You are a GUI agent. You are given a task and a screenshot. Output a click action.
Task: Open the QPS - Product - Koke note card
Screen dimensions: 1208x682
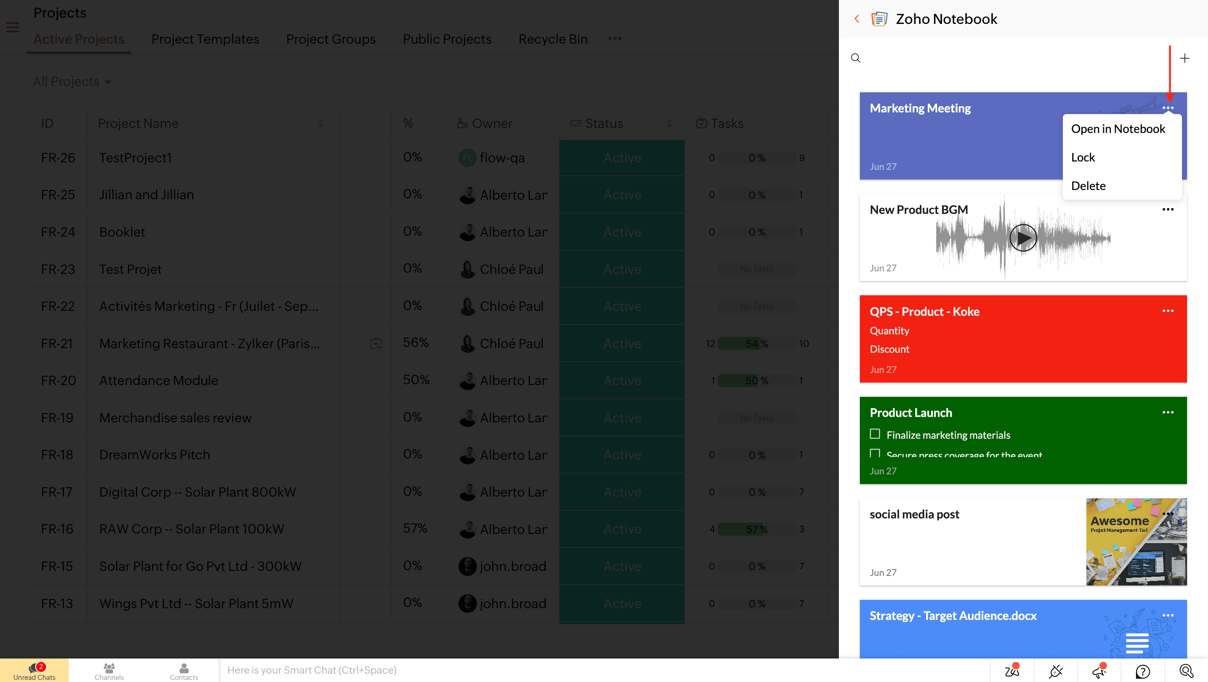[1023, 338]
